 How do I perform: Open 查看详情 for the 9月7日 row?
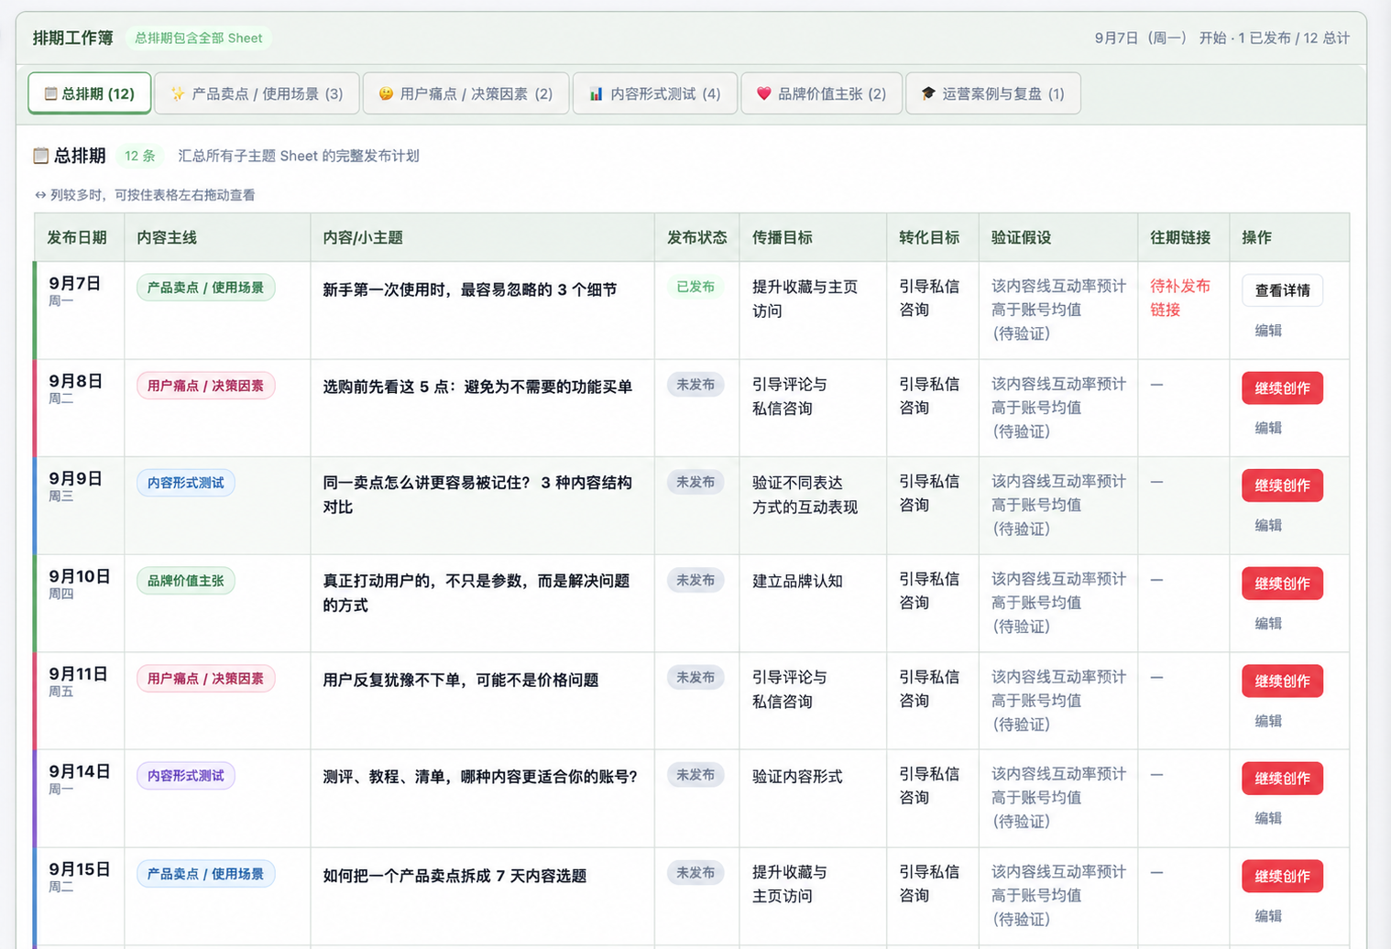(x=1282, y=290)
